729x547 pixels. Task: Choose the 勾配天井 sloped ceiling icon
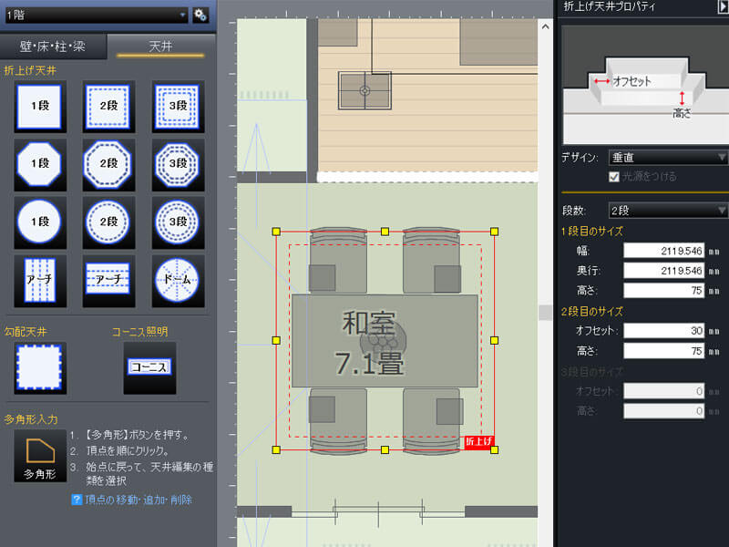tap(39, 367)
